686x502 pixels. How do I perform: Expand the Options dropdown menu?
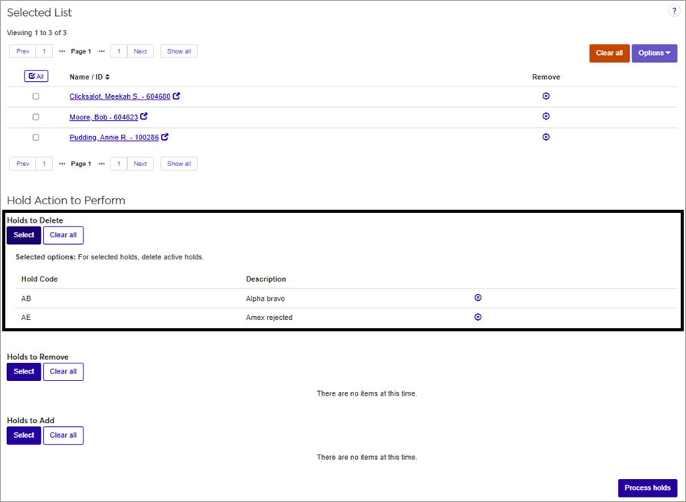pyautogui.click(x=654, y=54)
